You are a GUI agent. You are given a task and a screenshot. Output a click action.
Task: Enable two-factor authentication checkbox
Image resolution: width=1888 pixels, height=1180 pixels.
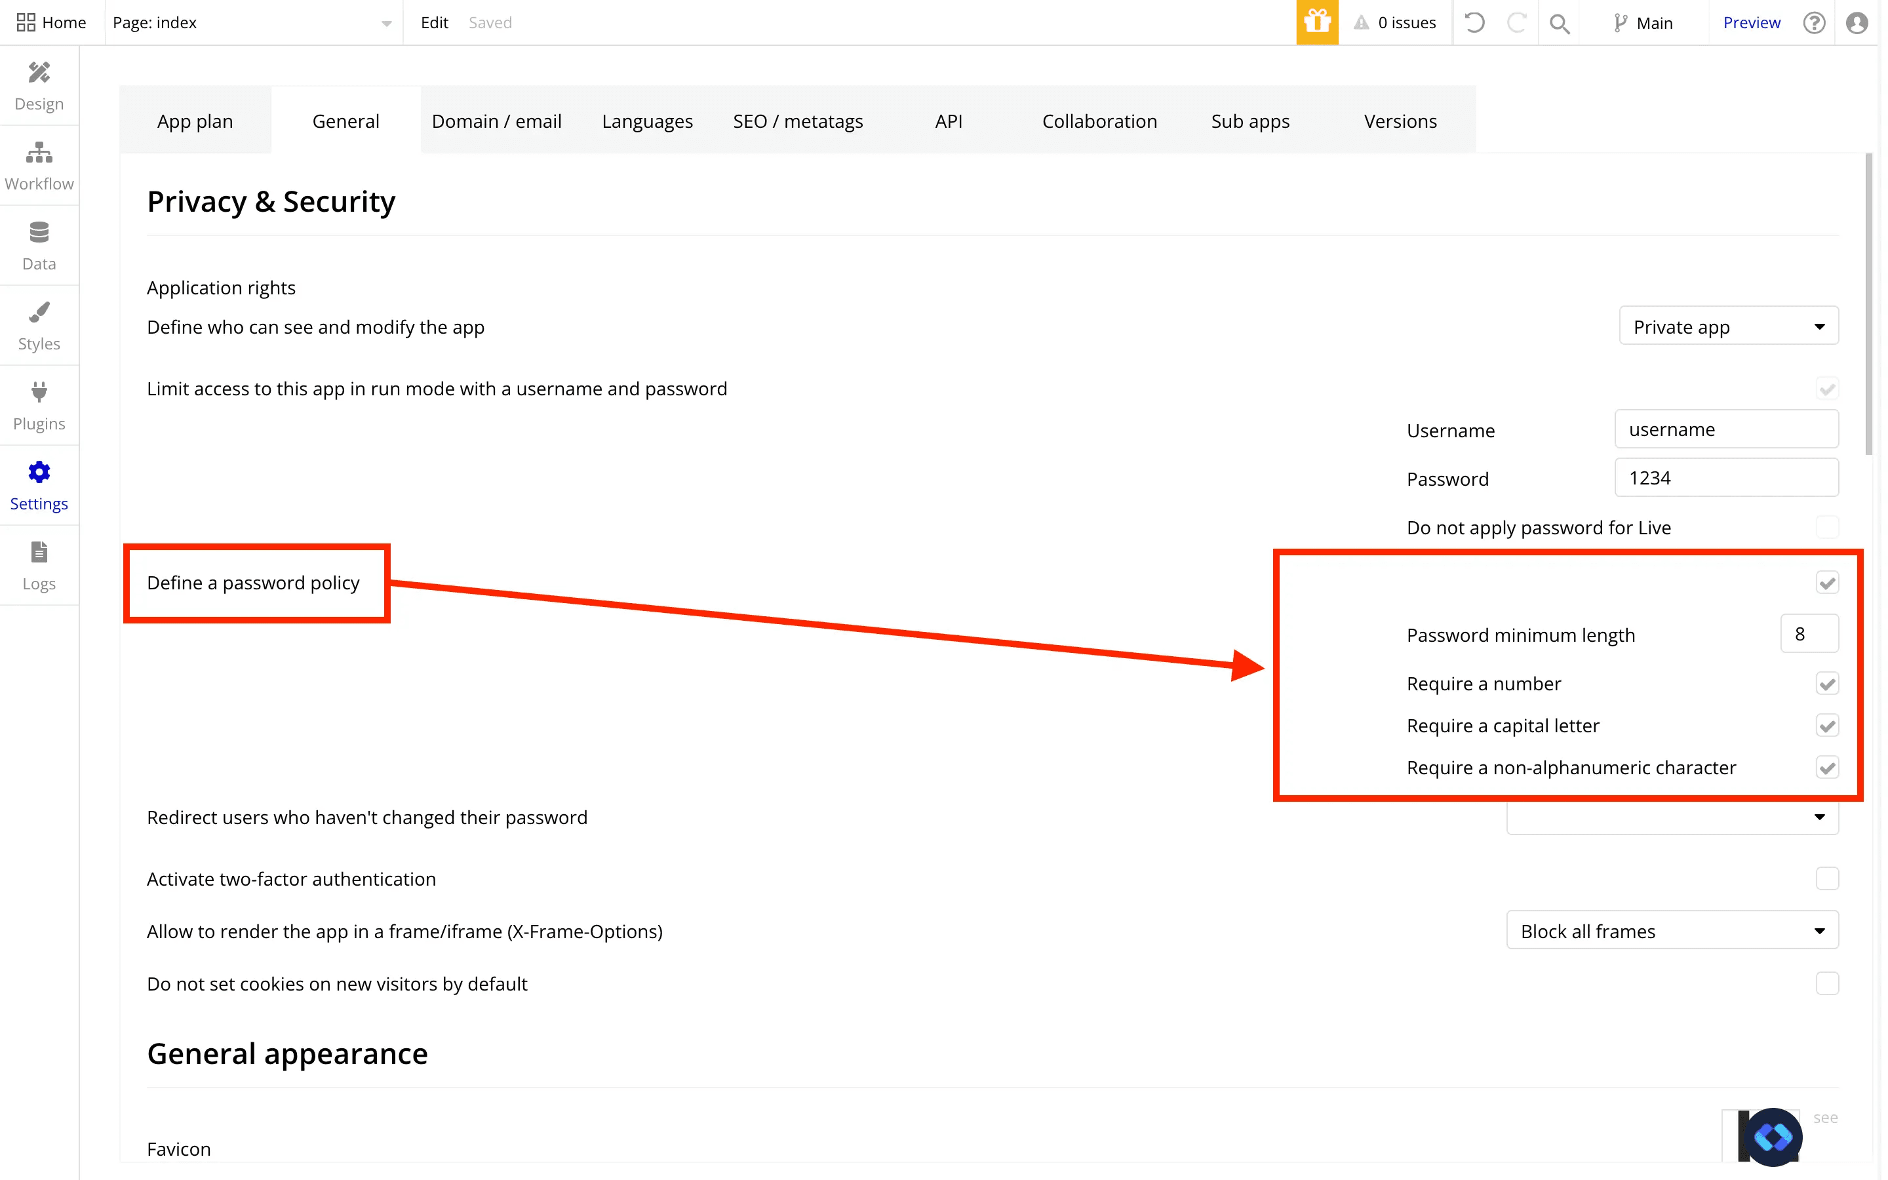point(1827,878)
